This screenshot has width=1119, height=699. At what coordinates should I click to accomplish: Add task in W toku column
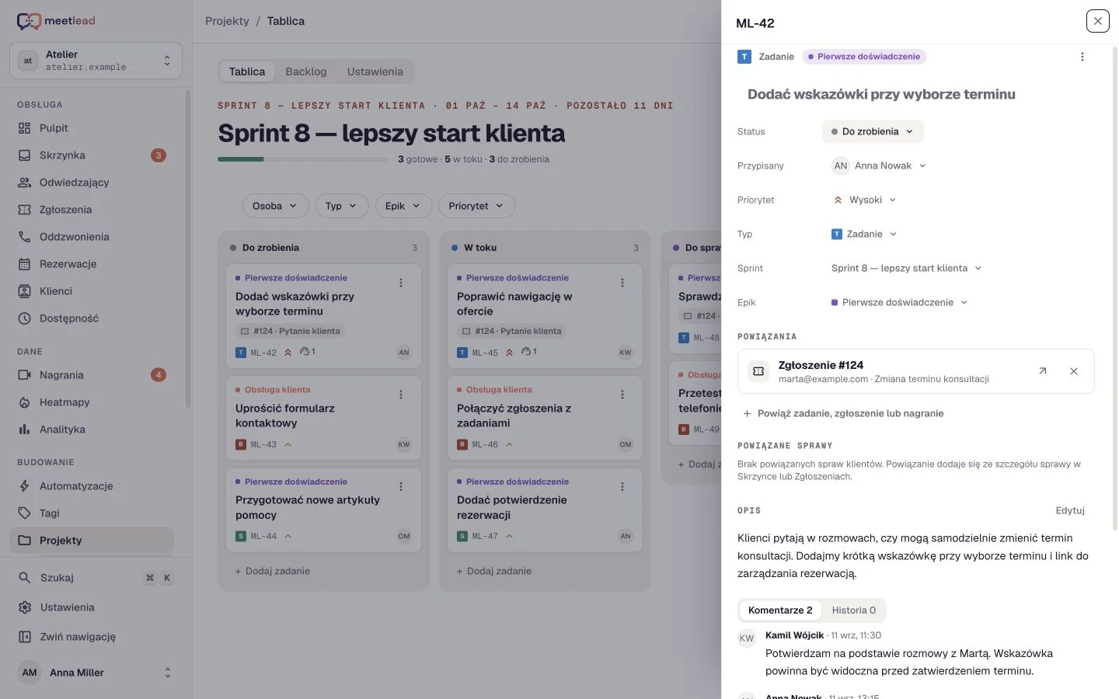tap(494, 571)
